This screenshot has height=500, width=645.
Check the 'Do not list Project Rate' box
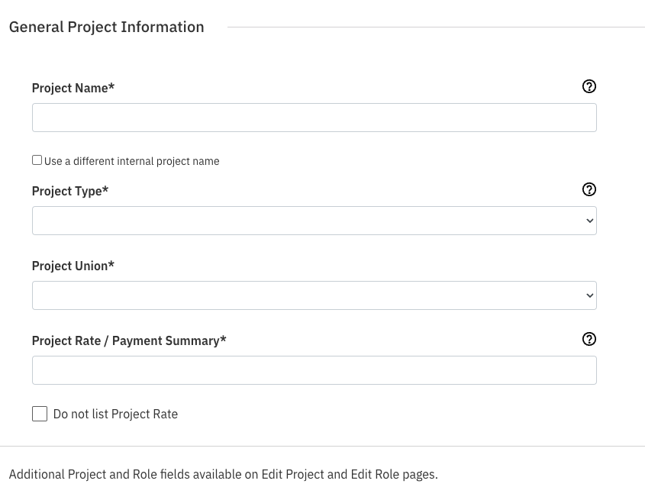(40, 414)
